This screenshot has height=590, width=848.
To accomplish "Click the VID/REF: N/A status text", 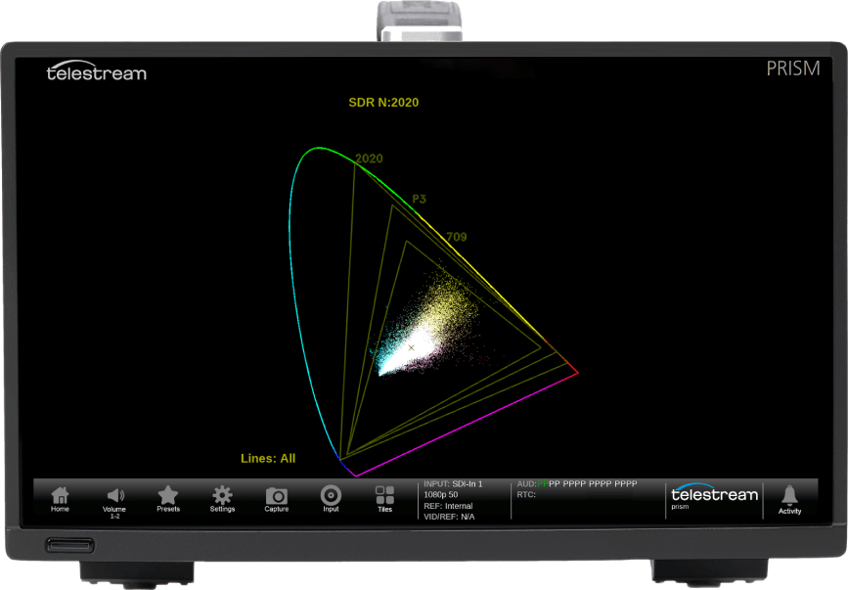I will pyautogui.click(x=449, y=517).
